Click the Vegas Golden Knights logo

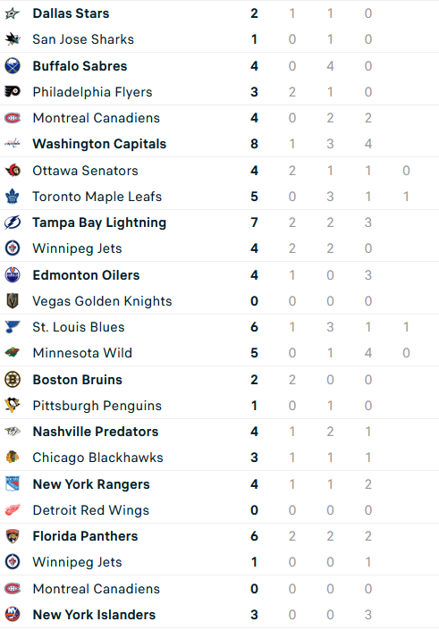[x=13, y=301]
